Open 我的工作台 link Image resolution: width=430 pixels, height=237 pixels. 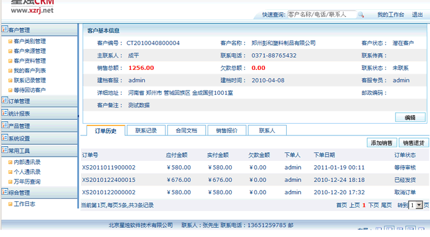click(x=391, y=15)
